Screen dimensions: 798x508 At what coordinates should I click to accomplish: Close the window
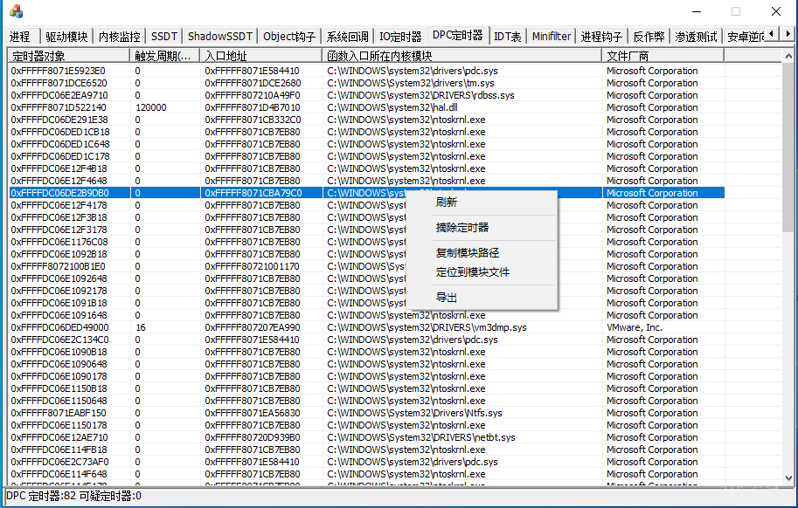(x=776, y=11)
